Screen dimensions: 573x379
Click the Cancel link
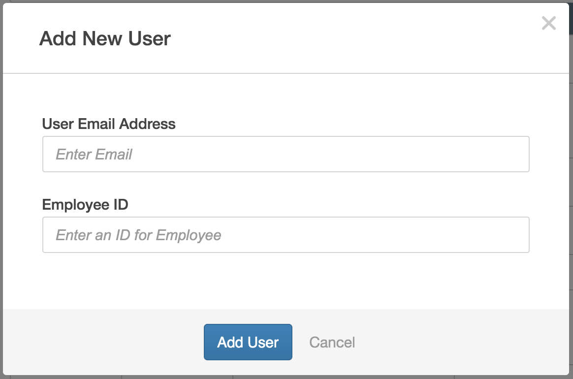332,342
